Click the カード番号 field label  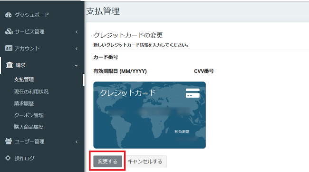106,57
